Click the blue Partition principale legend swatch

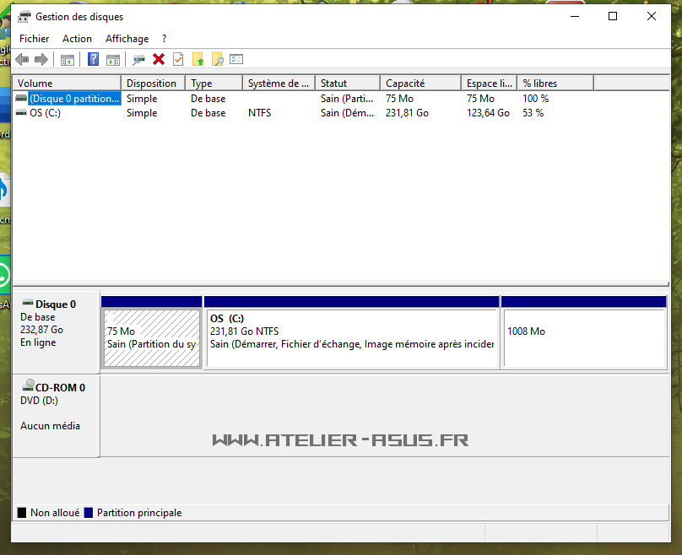coord(88,513)
